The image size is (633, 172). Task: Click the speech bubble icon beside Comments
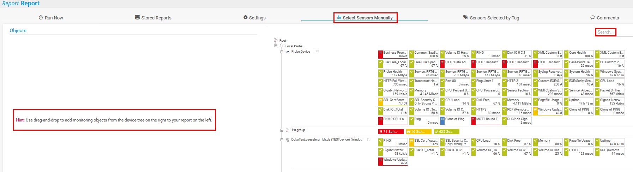pos(593,18)
